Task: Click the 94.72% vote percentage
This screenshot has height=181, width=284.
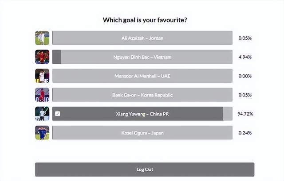Action: point(245,114)
